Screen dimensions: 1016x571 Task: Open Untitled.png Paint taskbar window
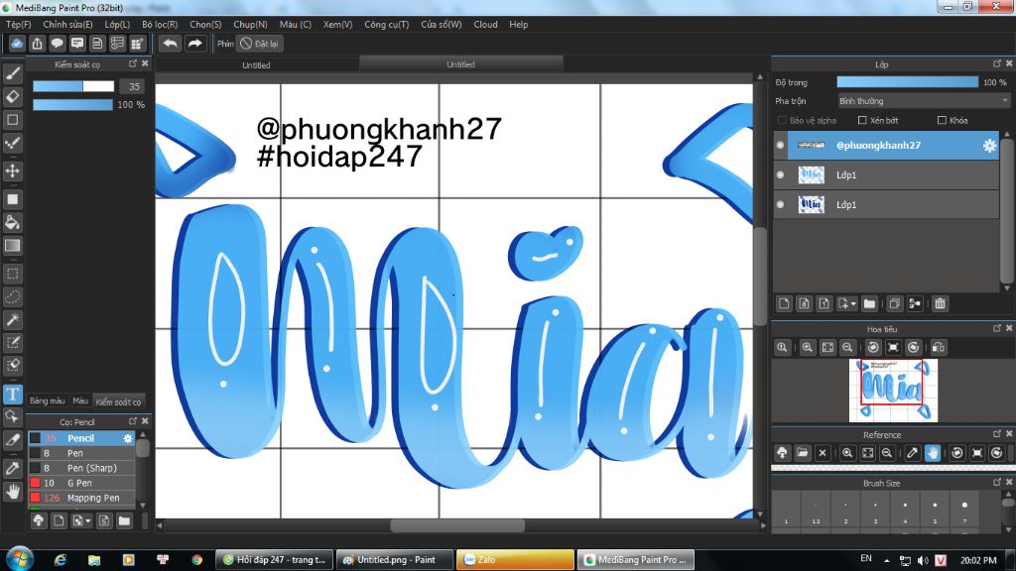(x=395, y=560)
